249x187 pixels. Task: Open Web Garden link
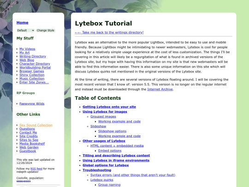pyautogui.click(x=29, y=147)
